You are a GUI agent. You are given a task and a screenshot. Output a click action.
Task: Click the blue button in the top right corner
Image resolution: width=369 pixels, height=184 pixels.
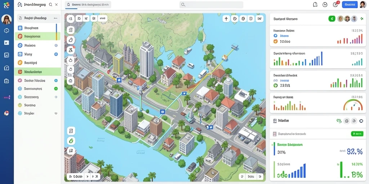click(x=350, y=4)
